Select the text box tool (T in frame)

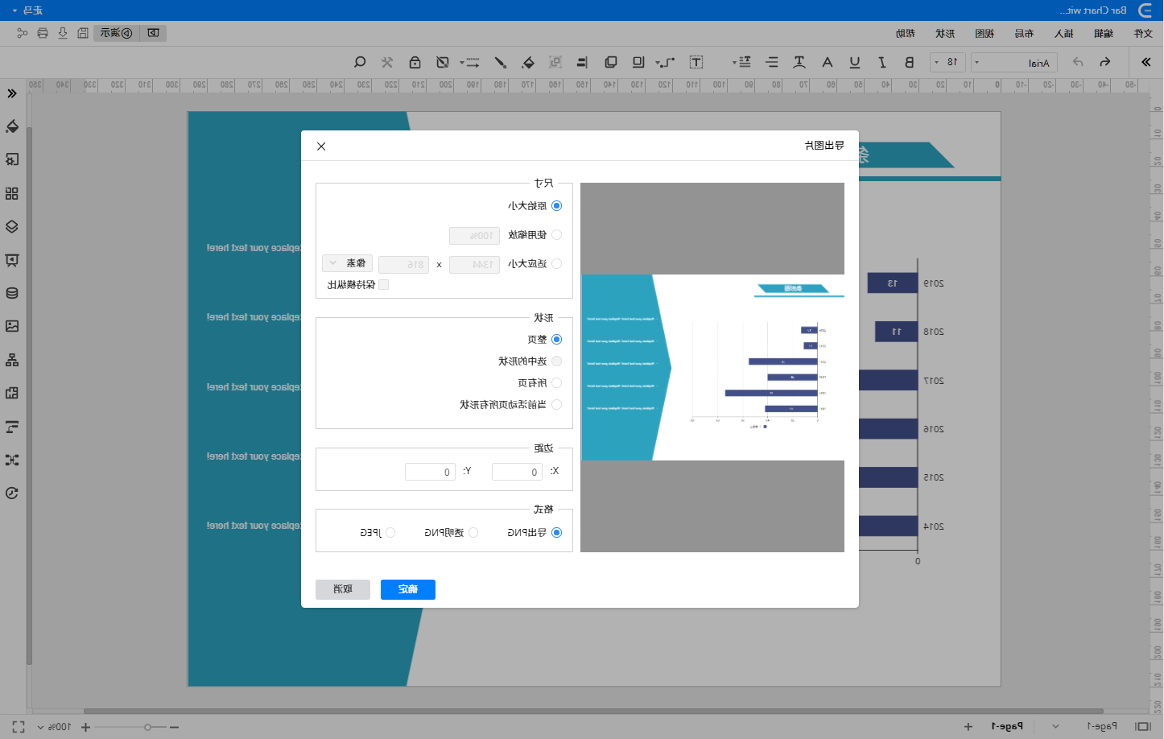[x=696, y=62]
